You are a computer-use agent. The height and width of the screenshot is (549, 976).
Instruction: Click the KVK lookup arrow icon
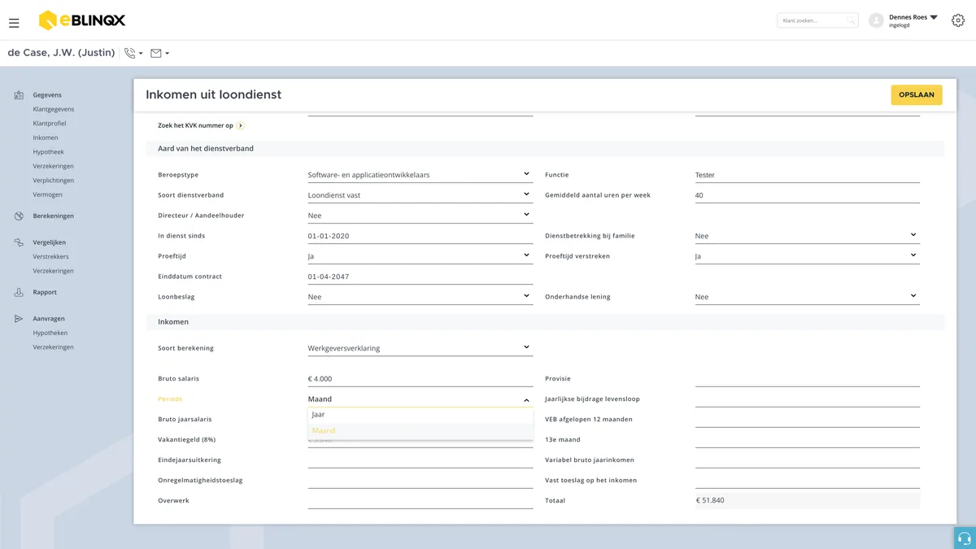click(x=241, y=125)
